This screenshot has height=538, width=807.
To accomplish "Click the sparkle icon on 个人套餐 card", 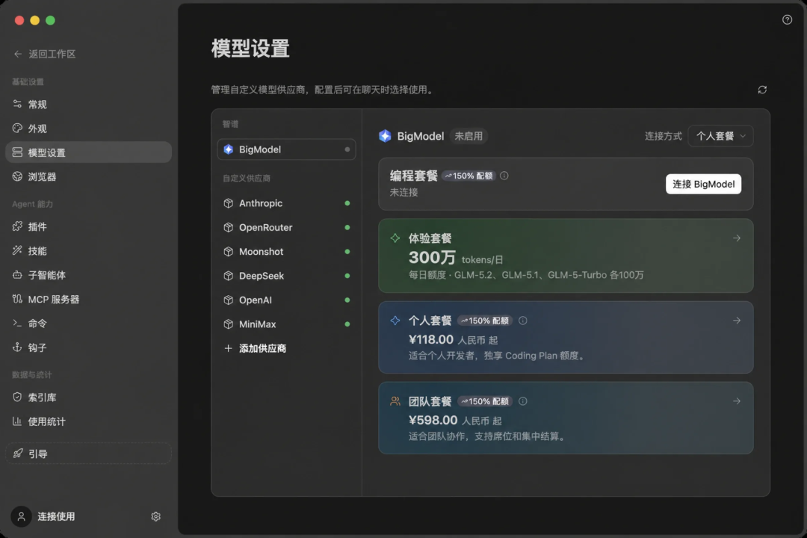I will pos(395,321).
